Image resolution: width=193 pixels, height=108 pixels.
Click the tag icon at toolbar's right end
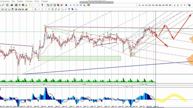coord(189,5)
